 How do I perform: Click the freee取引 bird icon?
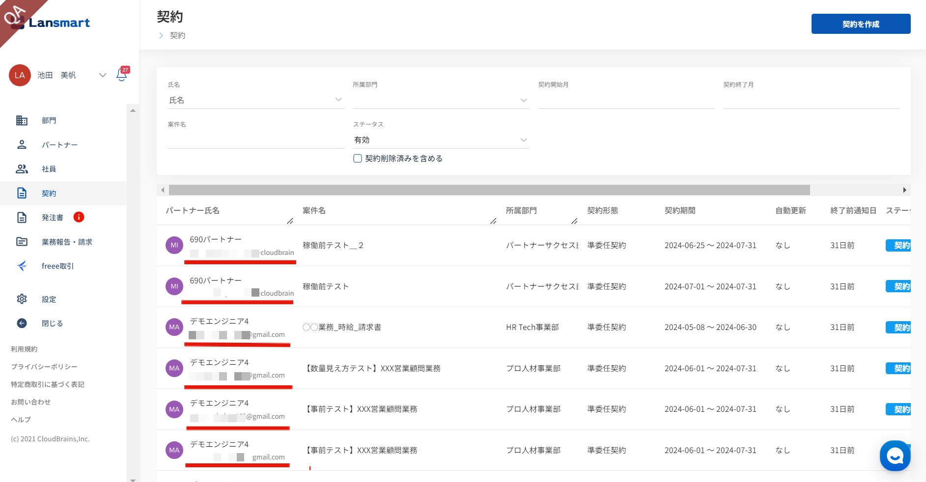tap(22, 266)
